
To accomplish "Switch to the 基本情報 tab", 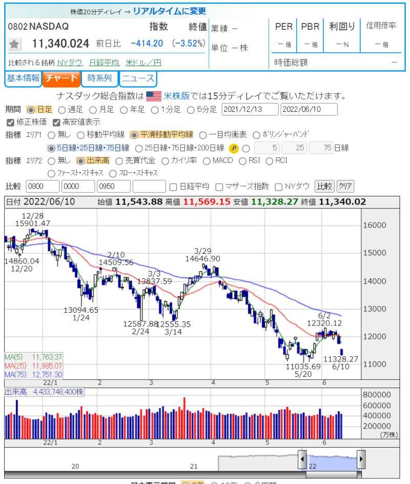I will [23, 78].
